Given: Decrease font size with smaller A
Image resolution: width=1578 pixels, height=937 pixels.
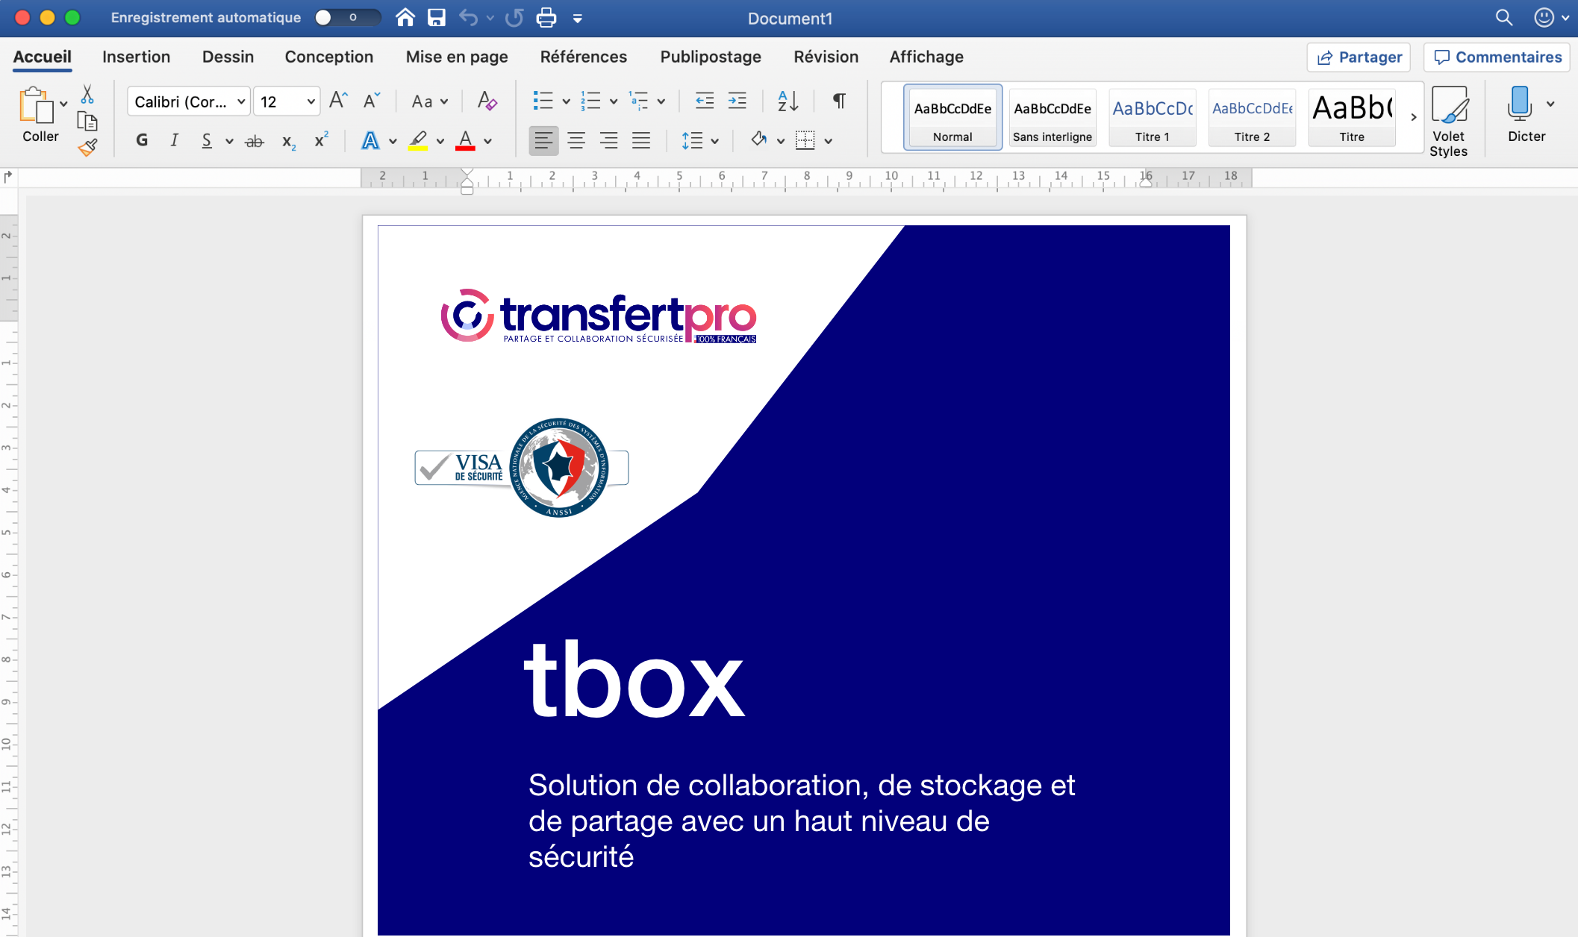Looking at the screenshot, I should 371,101.
